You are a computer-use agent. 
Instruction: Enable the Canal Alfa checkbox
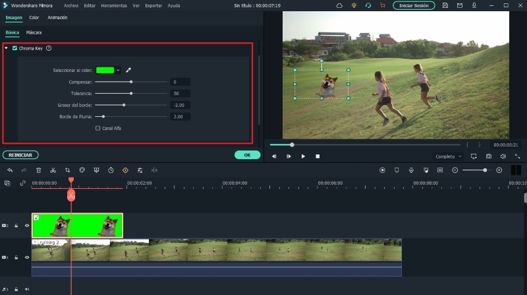click(x=97, y=128)
